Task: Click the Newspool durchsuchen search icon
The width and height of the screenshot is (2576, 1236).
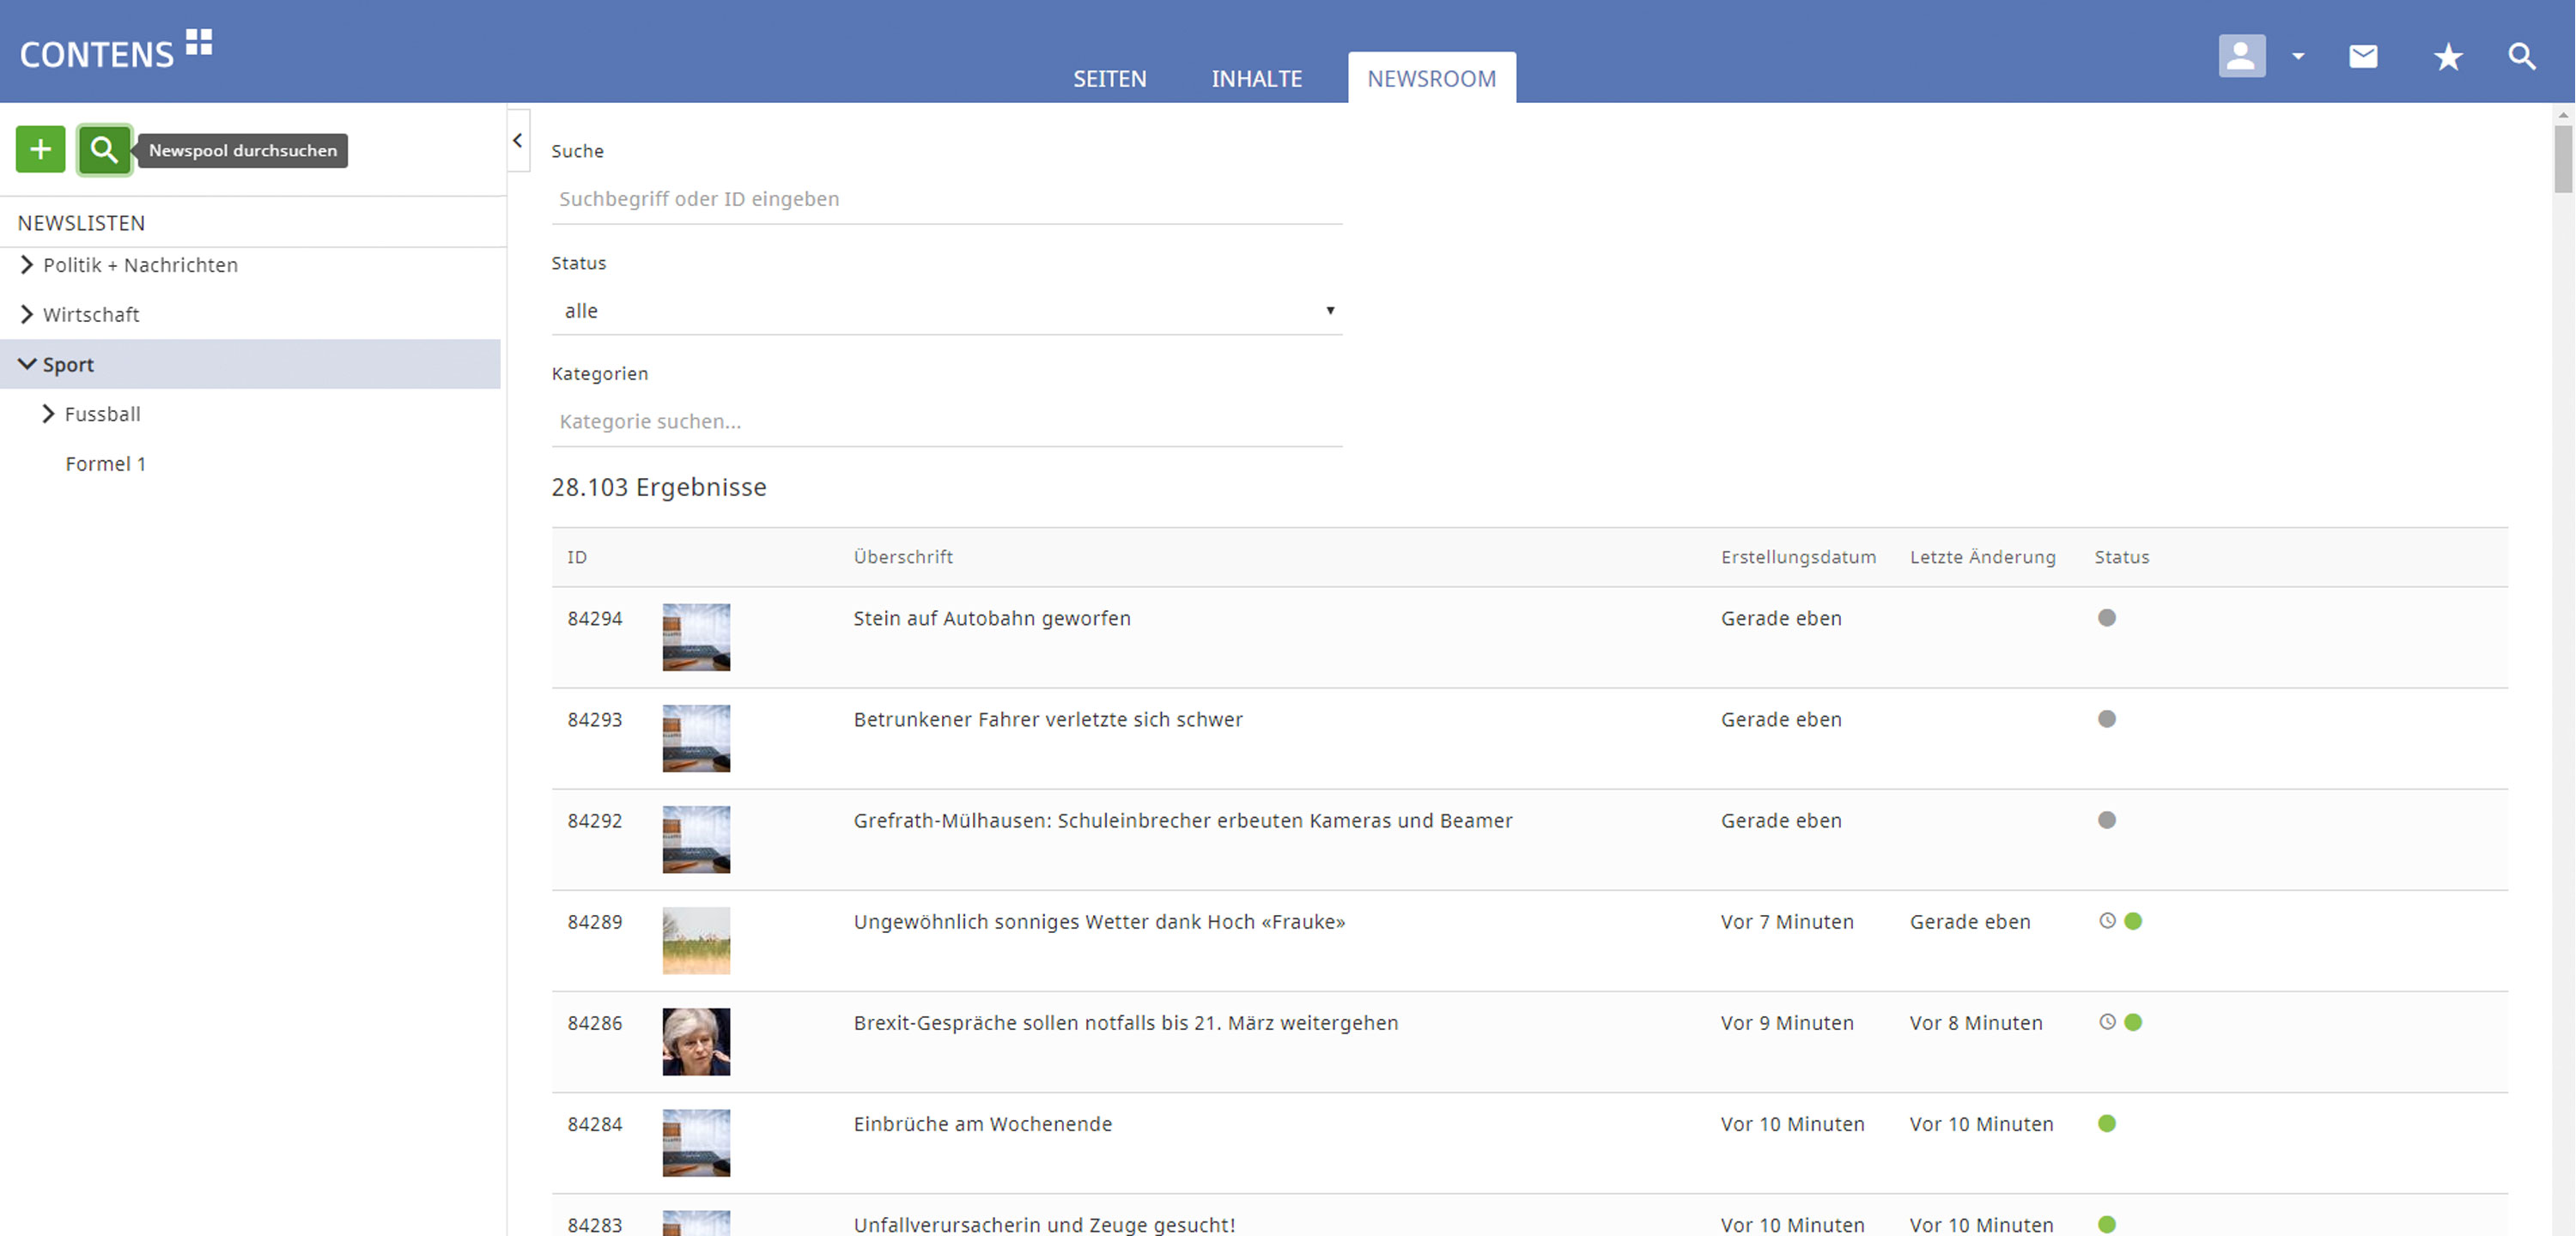Action: [x=104, y=150]
